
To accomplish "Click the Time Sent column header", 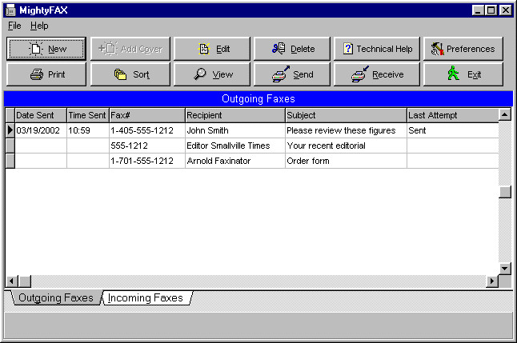I will pos(88,115).
